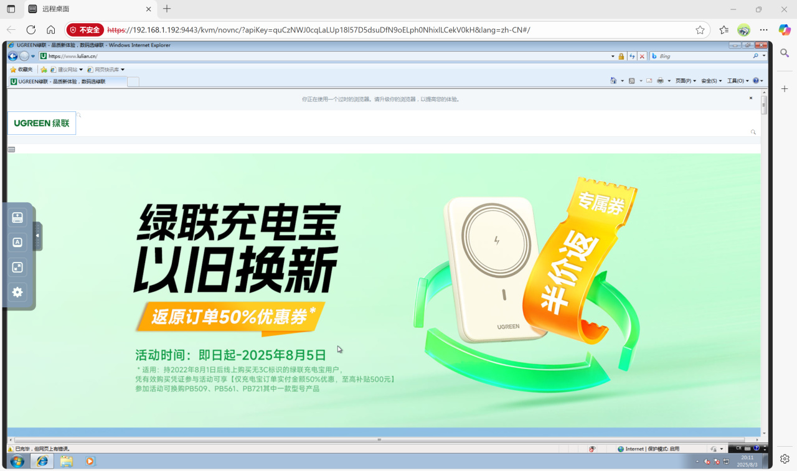Click the outer browser sidebar search icon
Viewport: 797px width, 471px height.
[785, 54]
